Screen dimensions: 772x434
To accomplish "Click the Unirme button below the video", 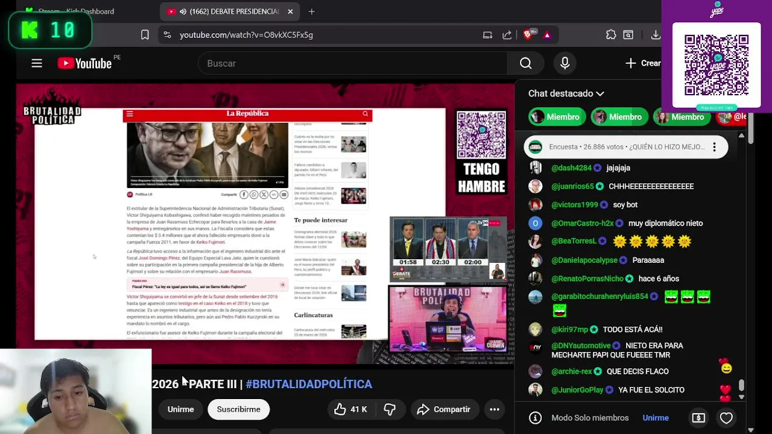I will 180,409.
